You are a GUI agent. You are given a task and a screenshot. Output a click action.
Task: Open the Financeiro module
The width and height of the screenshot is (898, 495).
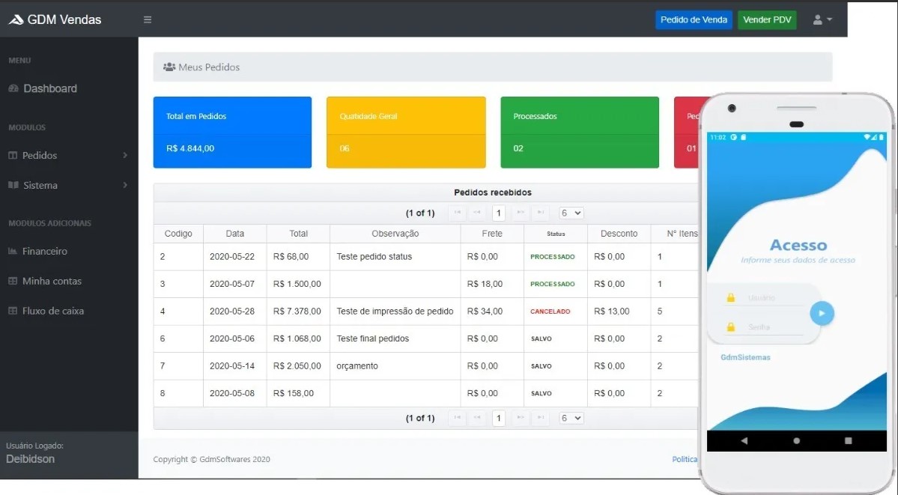click(45, 251)
